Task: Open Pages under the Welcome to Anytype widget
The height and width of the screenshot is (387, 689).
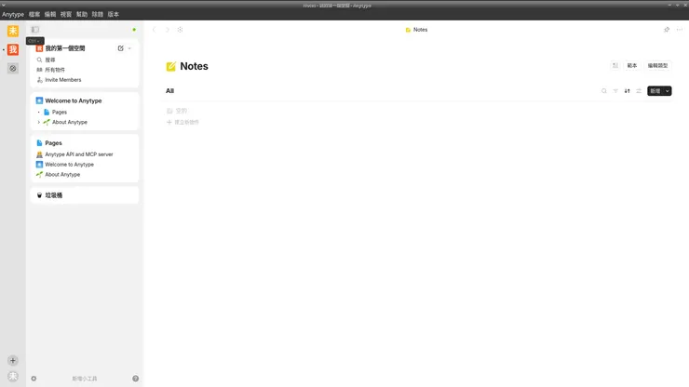Action: point(60,112)
